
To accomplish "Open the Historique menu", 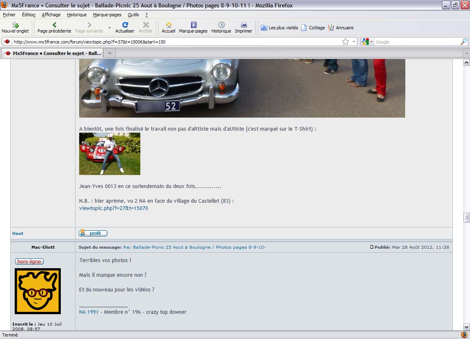I will click(77, 15).
